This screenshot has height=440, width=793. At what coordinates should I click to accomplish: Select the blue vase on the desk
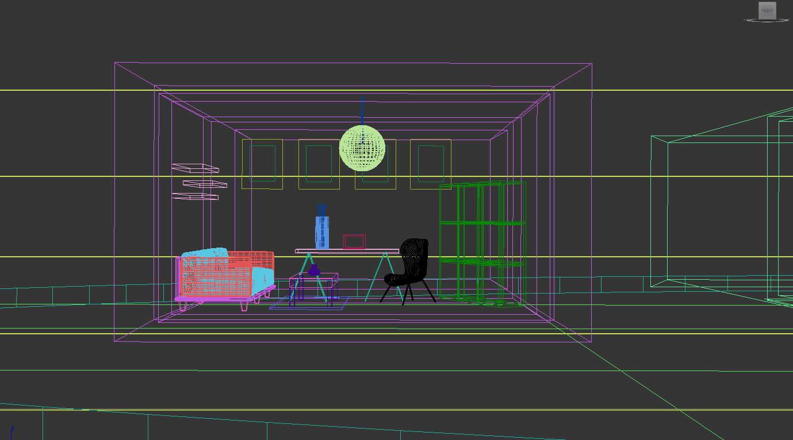321,233
